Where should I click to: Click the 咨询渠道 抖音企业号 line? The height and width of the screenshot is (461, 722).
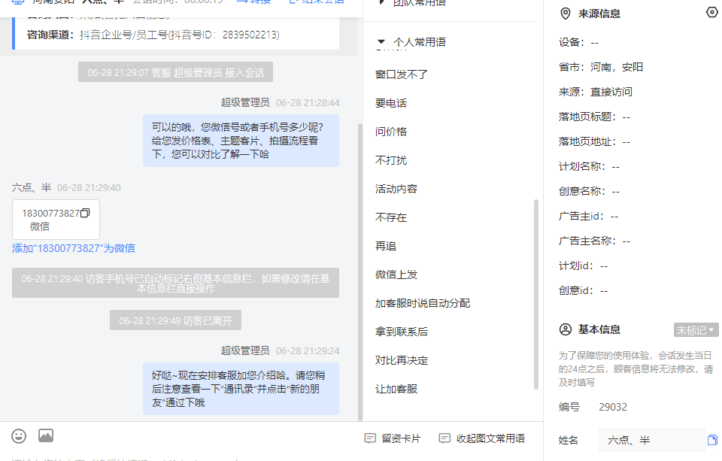pos(153,35)
